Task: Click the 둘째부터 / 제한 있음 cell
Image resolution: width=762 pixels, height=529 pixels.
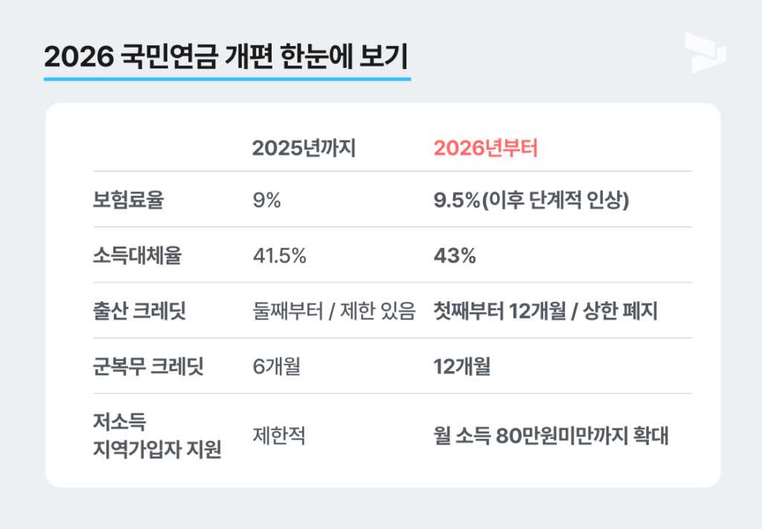Action: (x=333, y=312)
